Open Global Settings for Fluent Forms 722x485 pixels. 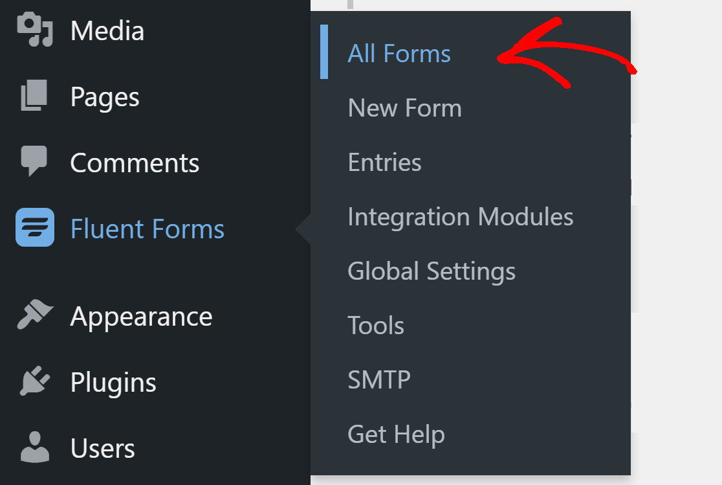[x=432, y=271]
